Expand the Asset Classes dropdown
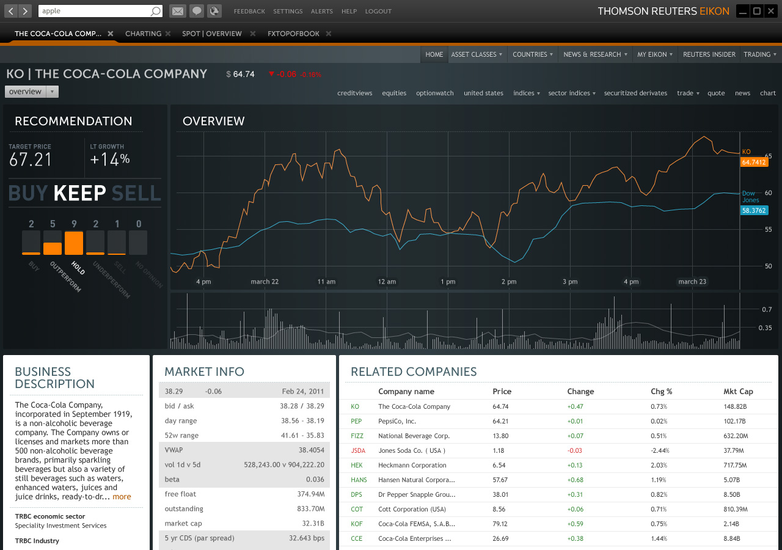The height and width of the screenshot is (550, 782). pos(477,54)
